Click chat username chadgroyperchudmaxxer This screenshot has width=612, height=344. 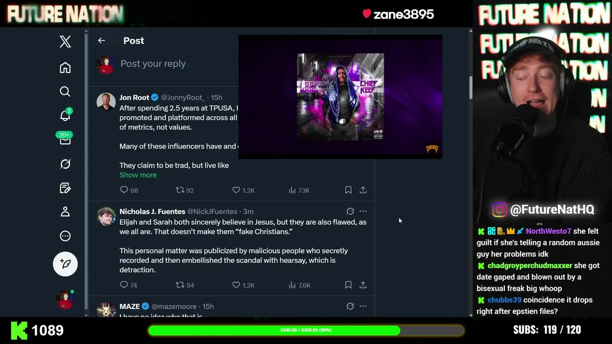[530, 266]
